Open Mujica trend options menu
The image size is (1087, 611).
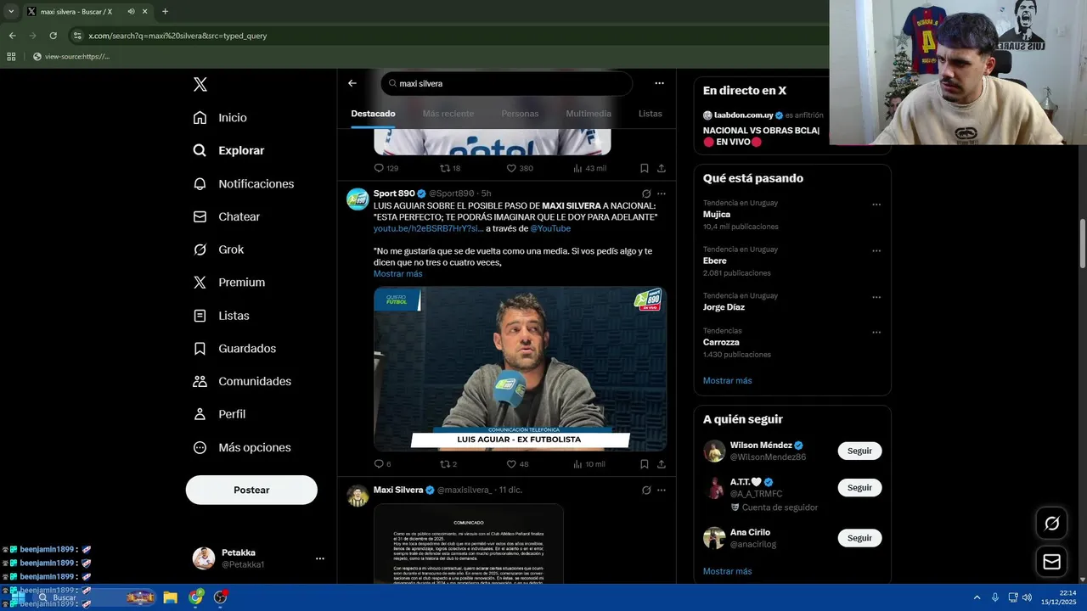coord(876,205)
